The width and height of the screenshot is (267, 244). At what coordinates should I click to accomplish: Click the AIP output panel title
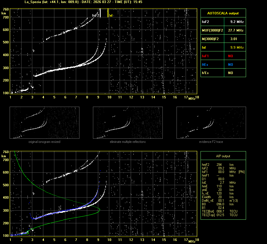tap(223, 156)
